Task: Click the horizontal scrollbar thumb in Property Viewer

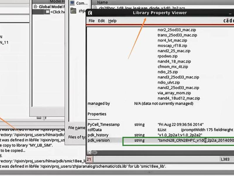Action: [x=94, y=153]
